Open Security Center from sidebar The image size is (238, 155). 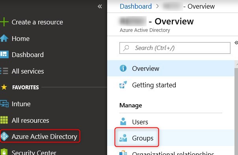(x=34, y=152)
